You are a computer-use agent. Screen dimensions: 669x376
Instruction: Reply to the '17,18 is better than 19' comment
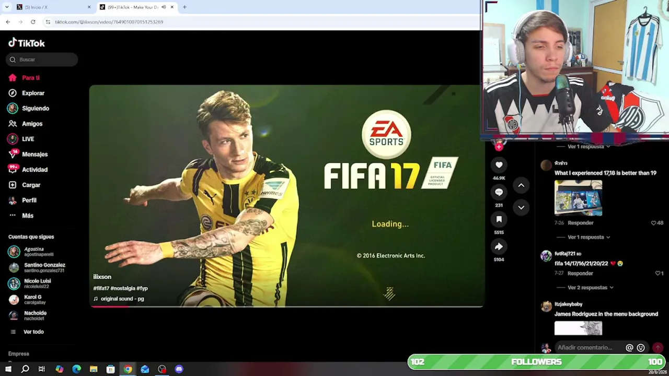580,223
